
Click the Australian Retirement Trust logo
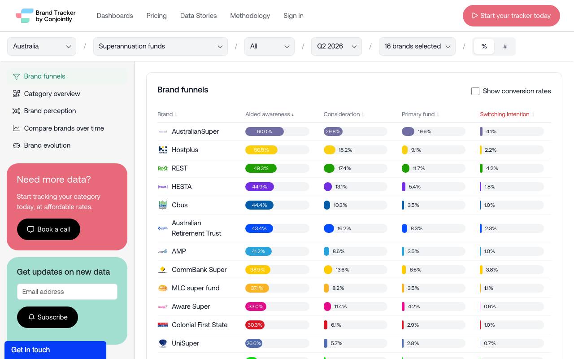163,228
